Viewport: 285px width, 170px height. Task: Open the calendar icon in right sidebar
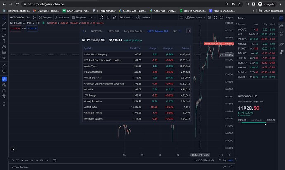(x=281, y=26)
